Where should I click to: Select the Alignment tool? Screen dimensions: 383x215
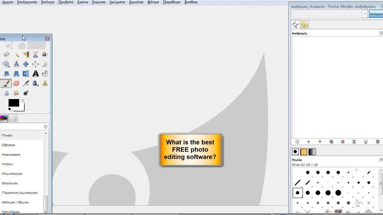35,64
